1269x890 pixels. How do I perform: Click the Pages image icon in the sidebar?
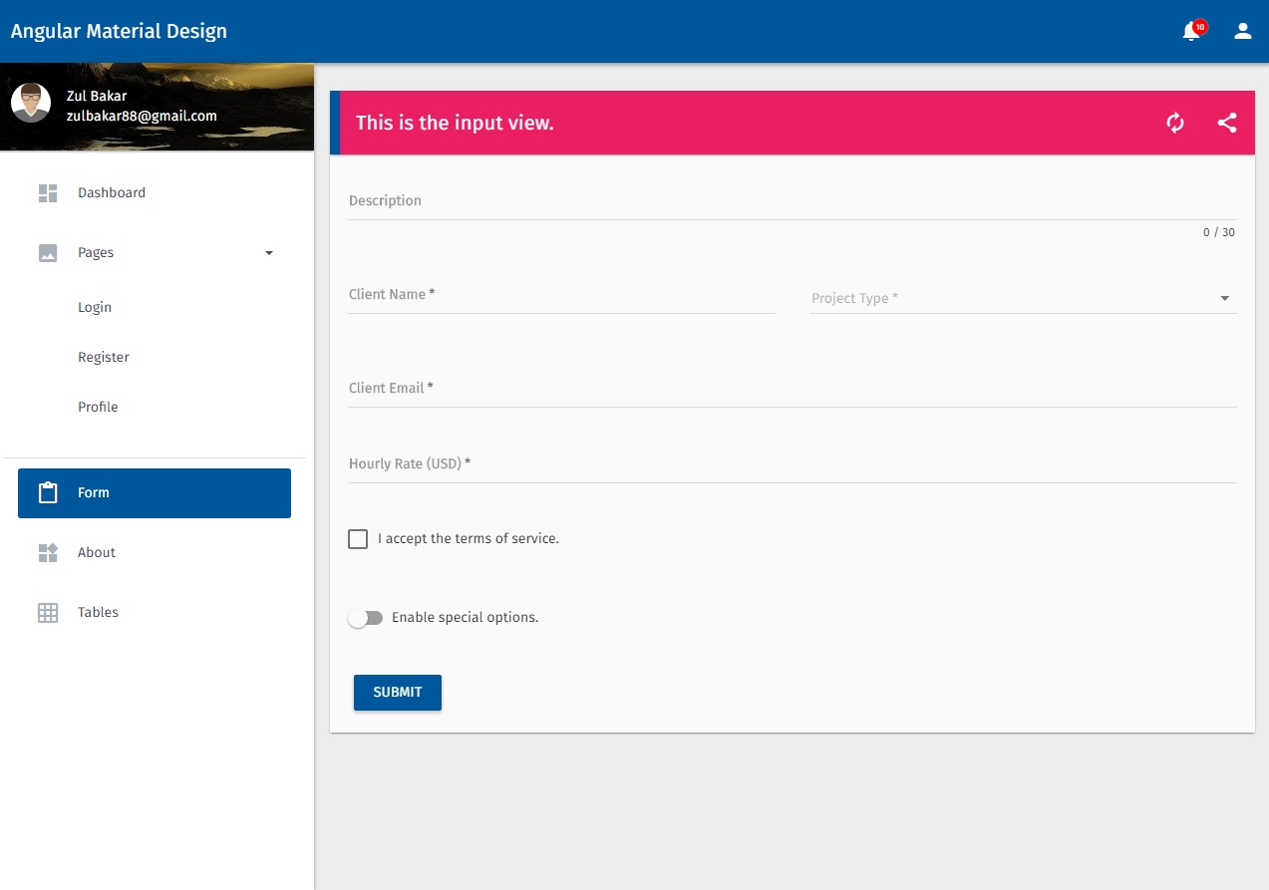tap(47, 252)
